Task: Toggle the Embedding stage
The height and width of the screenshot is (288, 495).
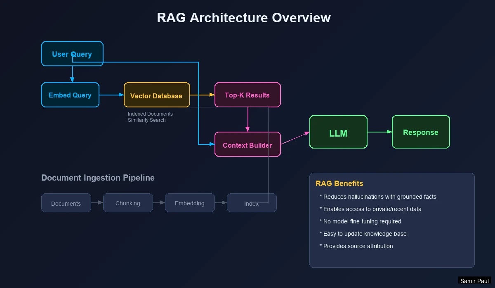Action: 190,203
